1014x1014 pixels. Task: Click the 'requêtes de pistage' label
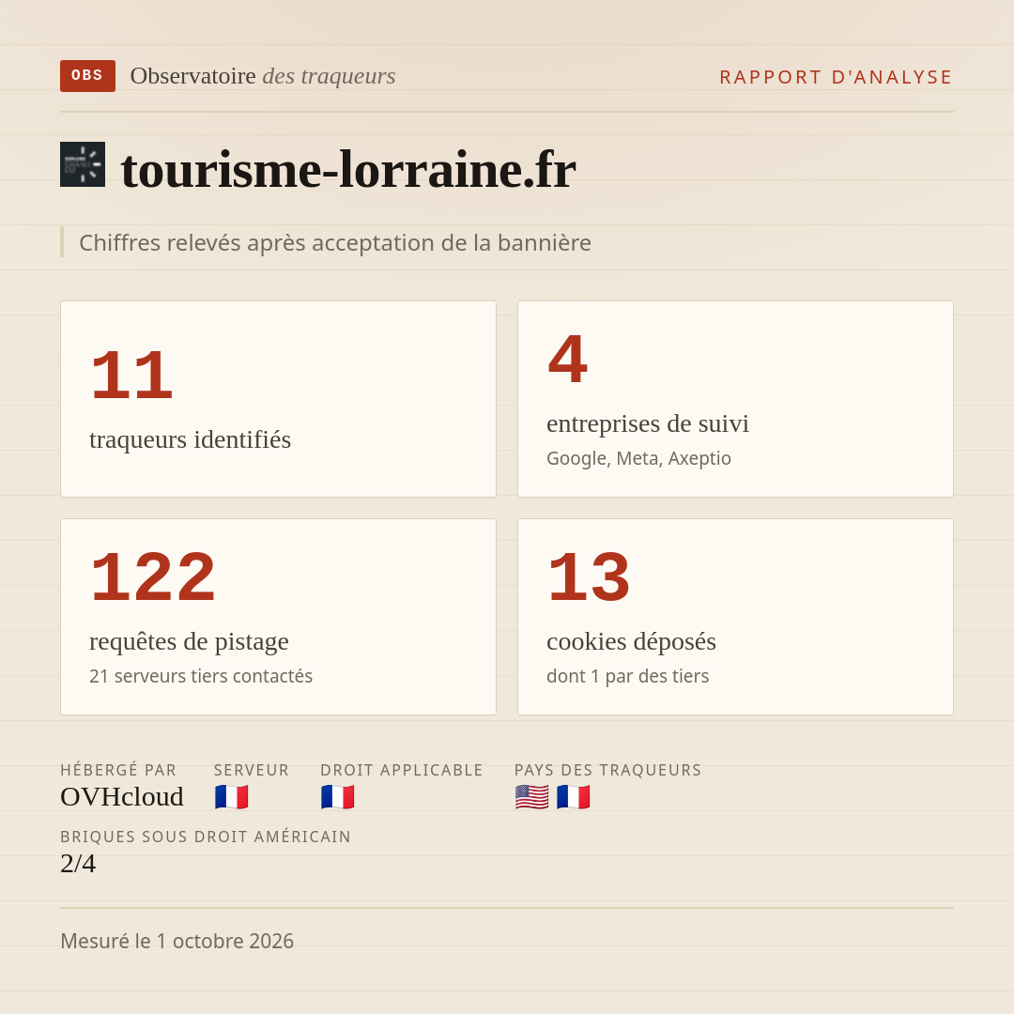pos(189,641)
